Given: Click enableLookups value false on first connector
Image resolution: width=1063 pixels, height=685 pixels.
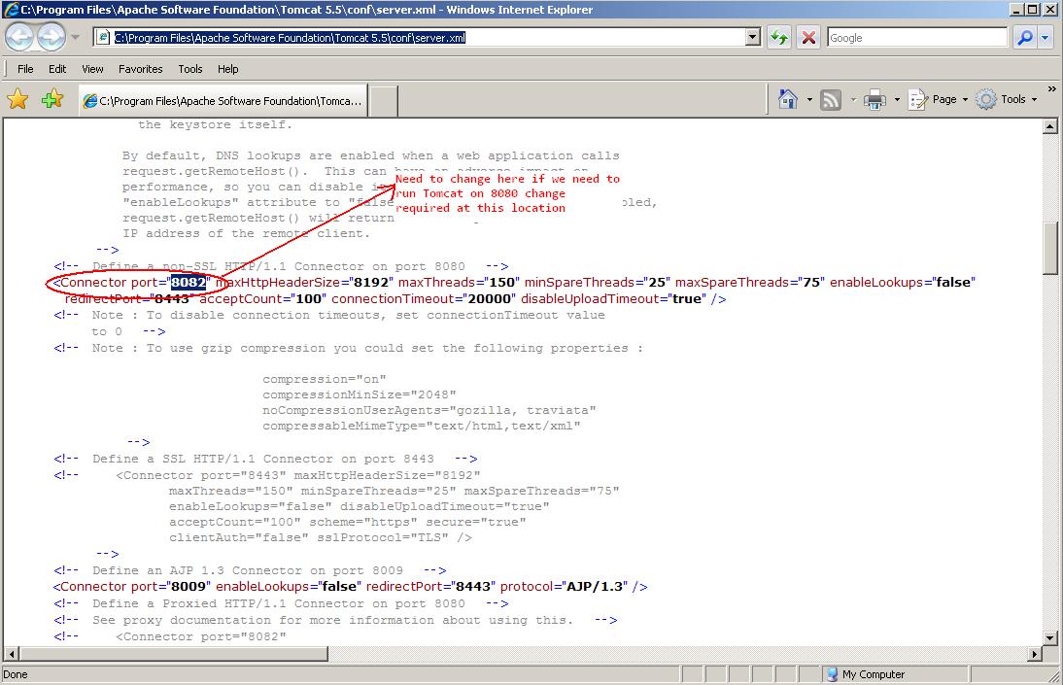Looking at the screenshot, I should point(953,282).
